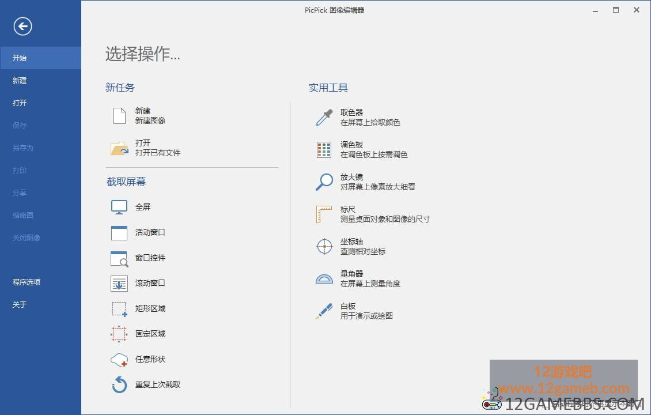Click 关闭图像 in the sidebar
This screenshot has height=415, width=651.
coord(41,237)
